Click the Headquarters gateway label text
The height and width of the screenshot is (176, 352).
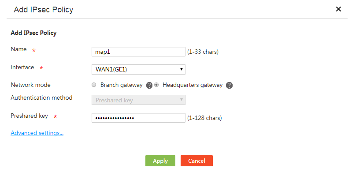[x=193, y=85]
